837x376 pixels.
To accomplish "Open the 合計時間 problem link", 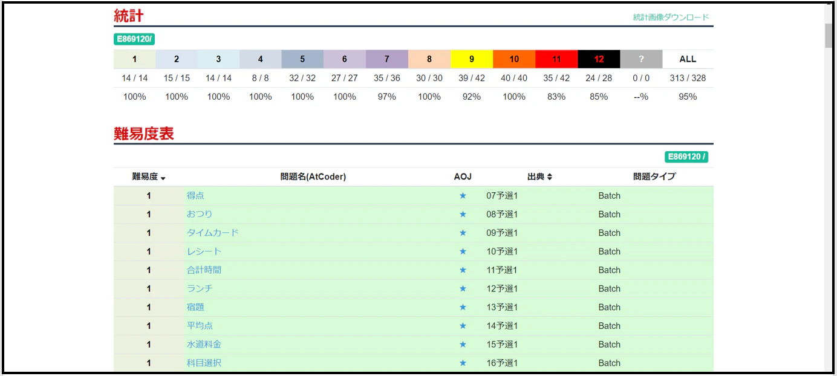I will point(204,270).
